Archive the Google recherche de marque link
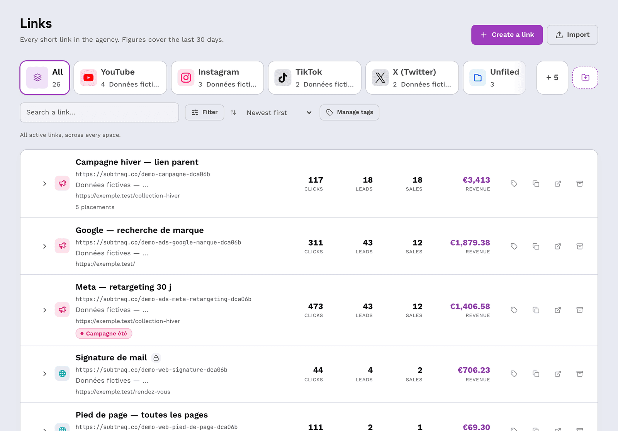Screen dimensions: 618x431 pos(580,246)
